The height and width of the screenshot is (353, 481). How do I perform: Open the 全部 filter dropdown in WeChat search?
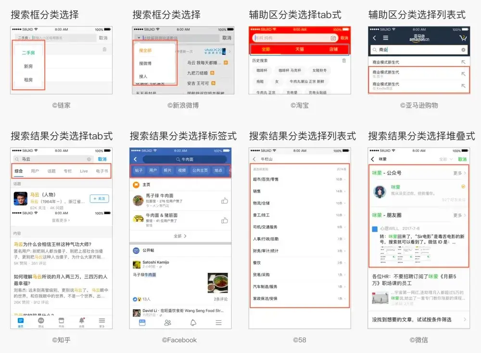(446, 159)
